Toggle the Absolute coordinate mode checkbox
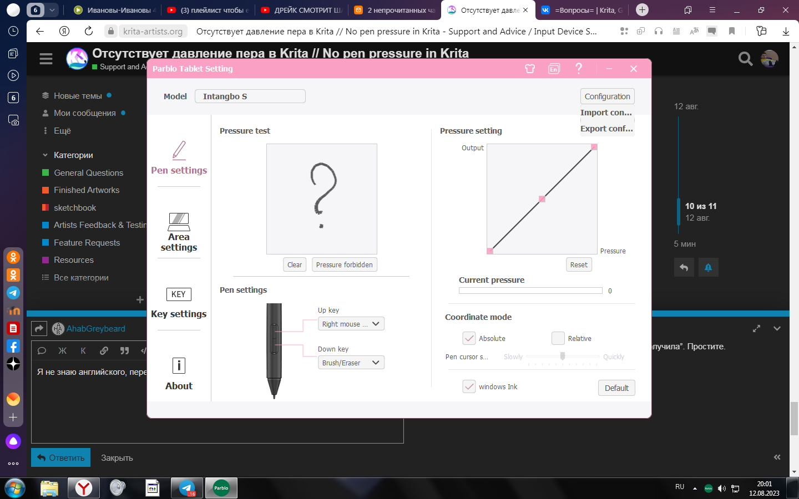This screenshot has height=499, width=799. pos(469,338)
